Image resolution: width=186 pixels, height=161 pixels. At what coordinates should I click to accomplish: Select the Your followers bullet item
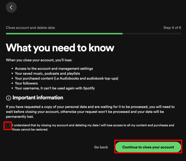(x=26, y=83)
